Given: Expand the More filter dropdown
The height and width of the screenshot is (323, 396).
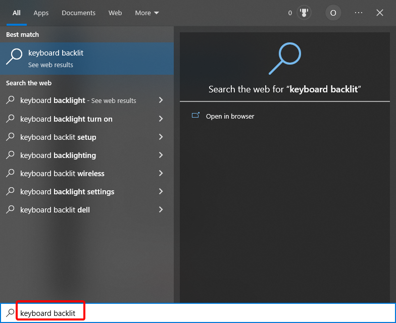Looking at the screenshot, I should [x=147, y=13].
